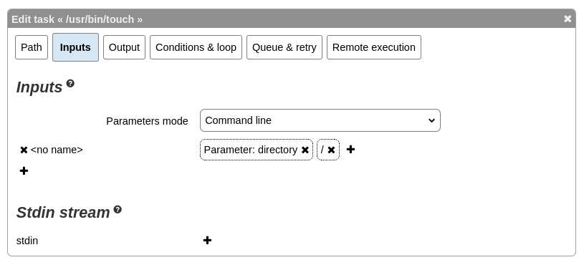Open the Parameters mode dropdown

click(320, 120)
